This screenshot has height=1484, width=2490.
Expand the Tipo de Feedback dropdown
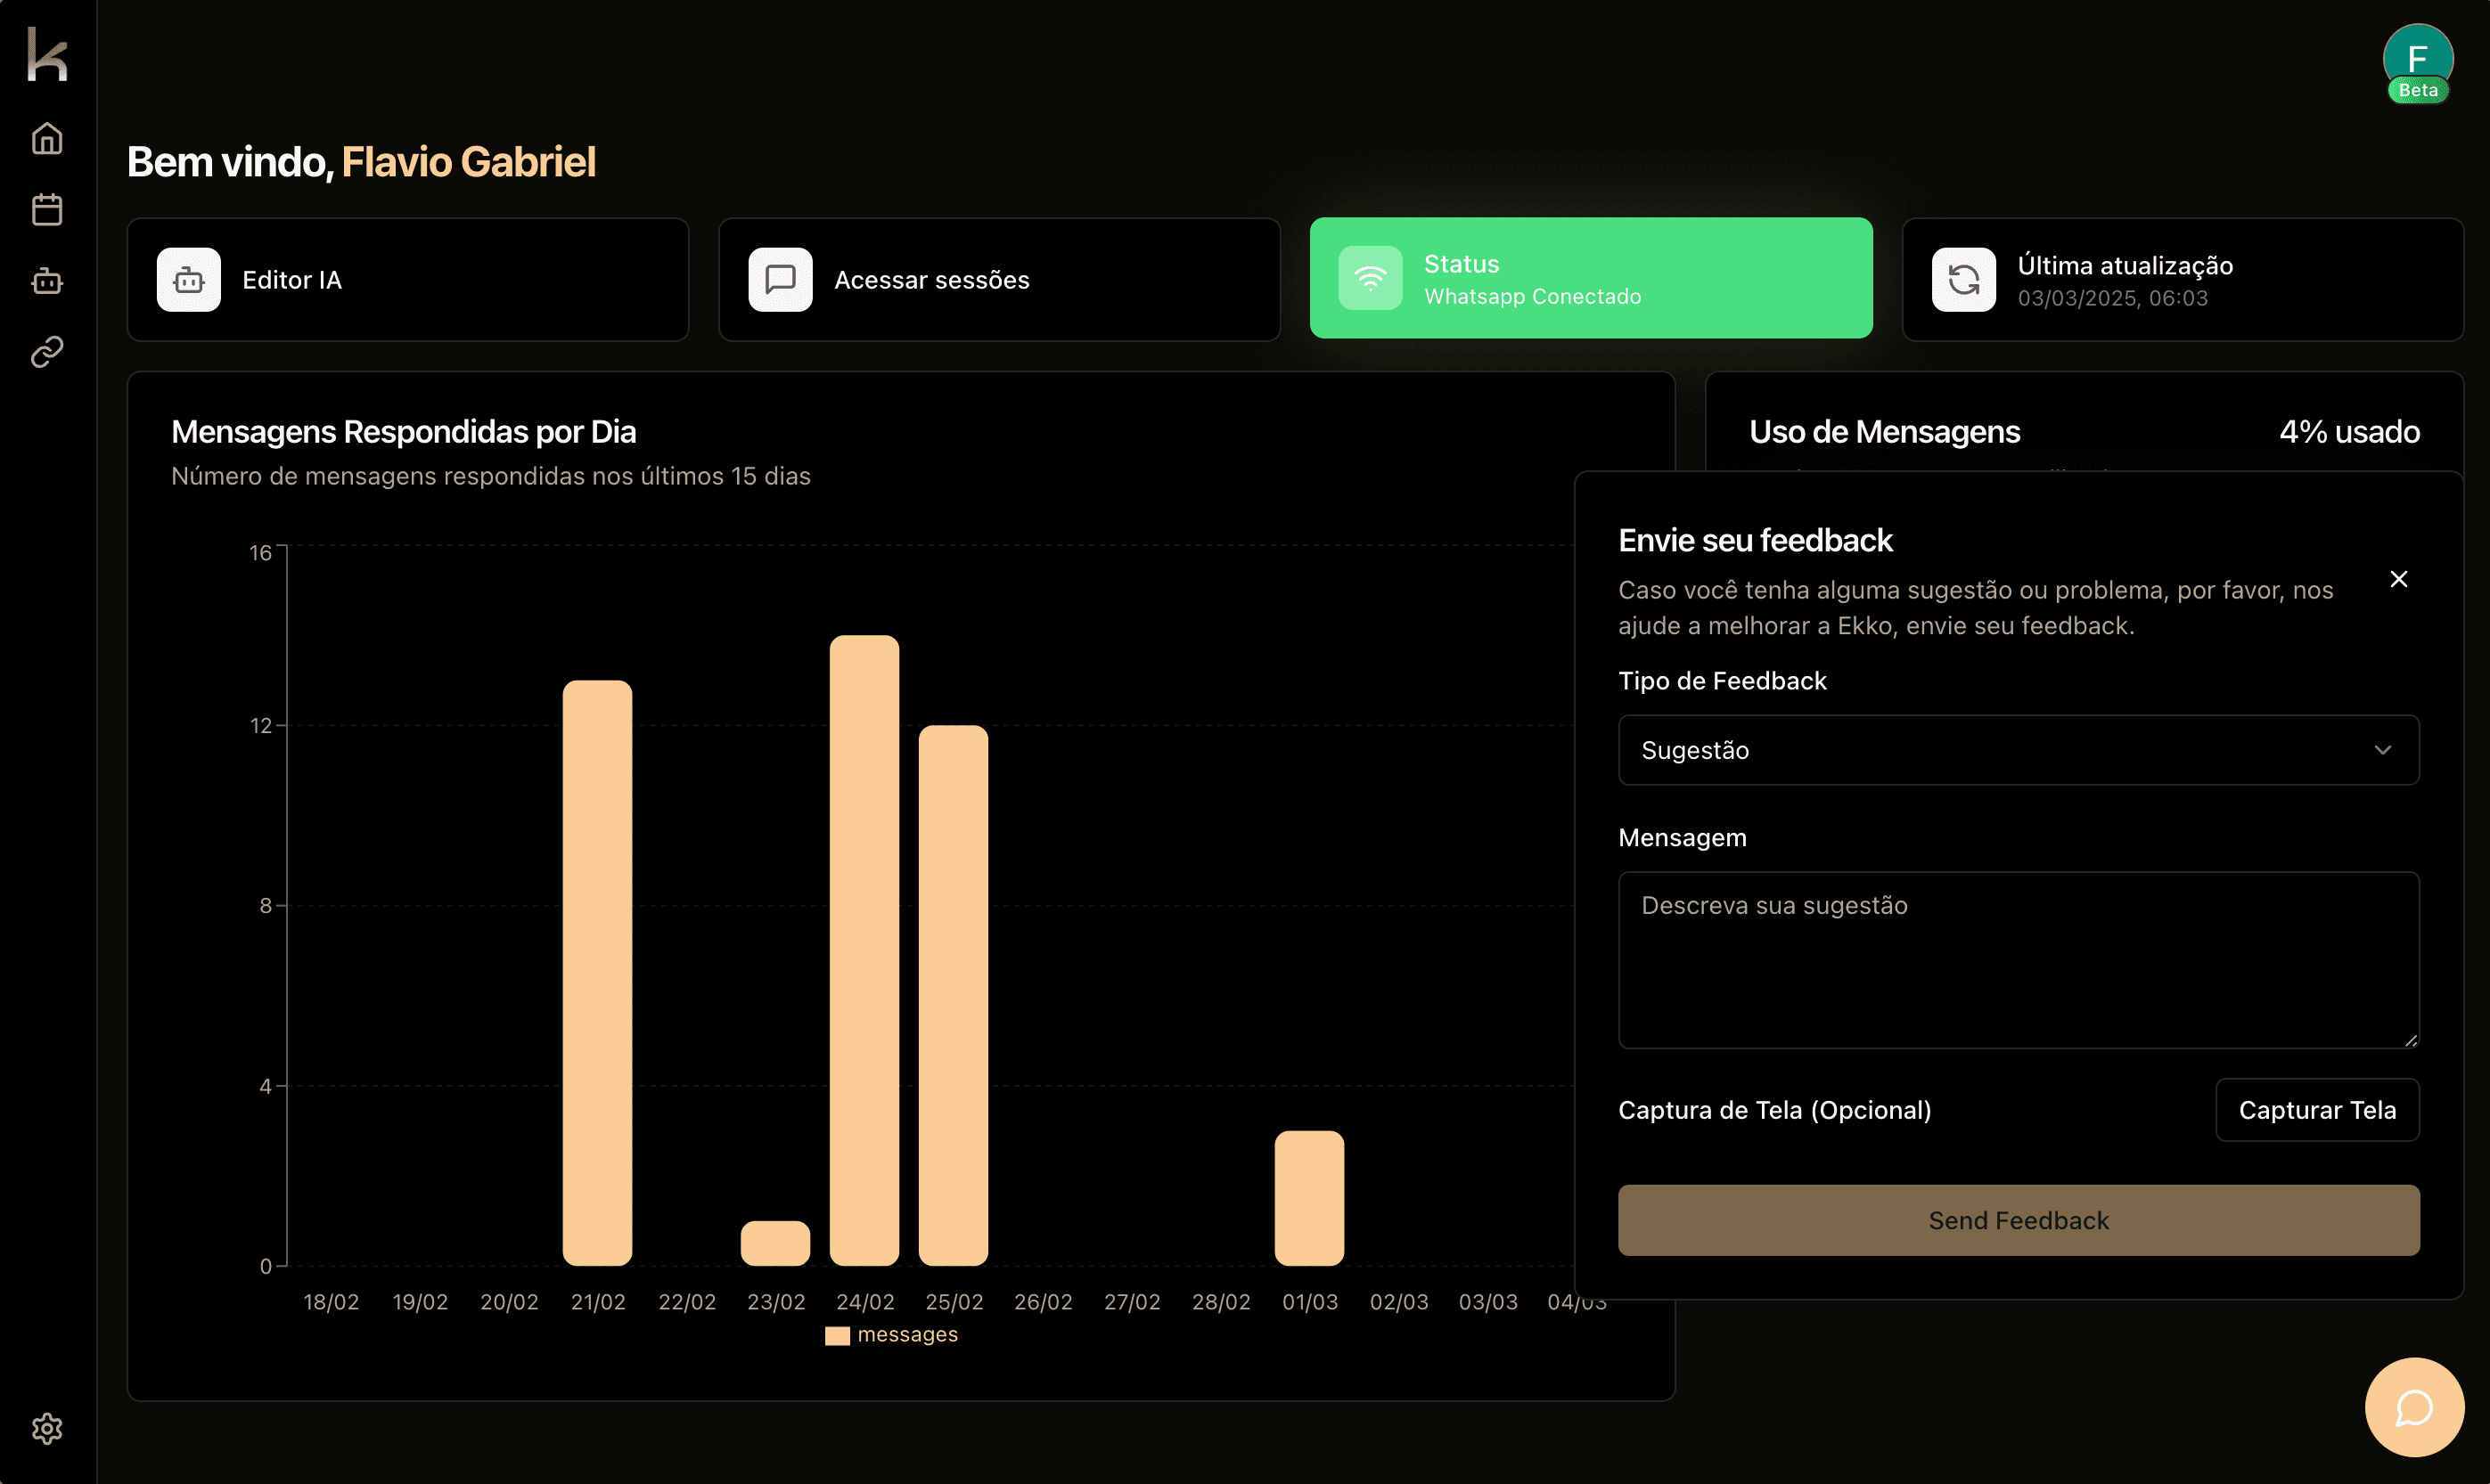pos(2017,750)
